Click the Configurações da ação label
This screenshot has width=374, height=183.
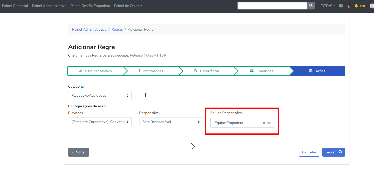(x=87, y=106)
